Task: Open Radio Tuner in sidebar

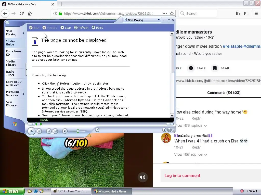Action: coord(15,73)
